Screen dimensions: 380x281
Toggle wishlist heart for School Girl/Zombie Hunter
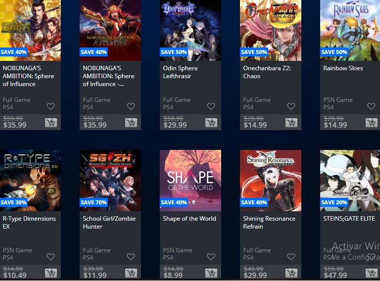131,257
